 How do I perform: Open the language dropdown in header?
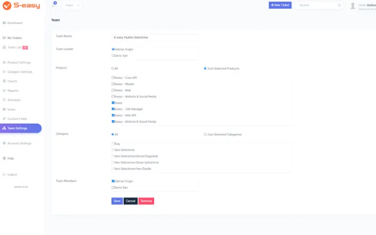click(72, 5)
